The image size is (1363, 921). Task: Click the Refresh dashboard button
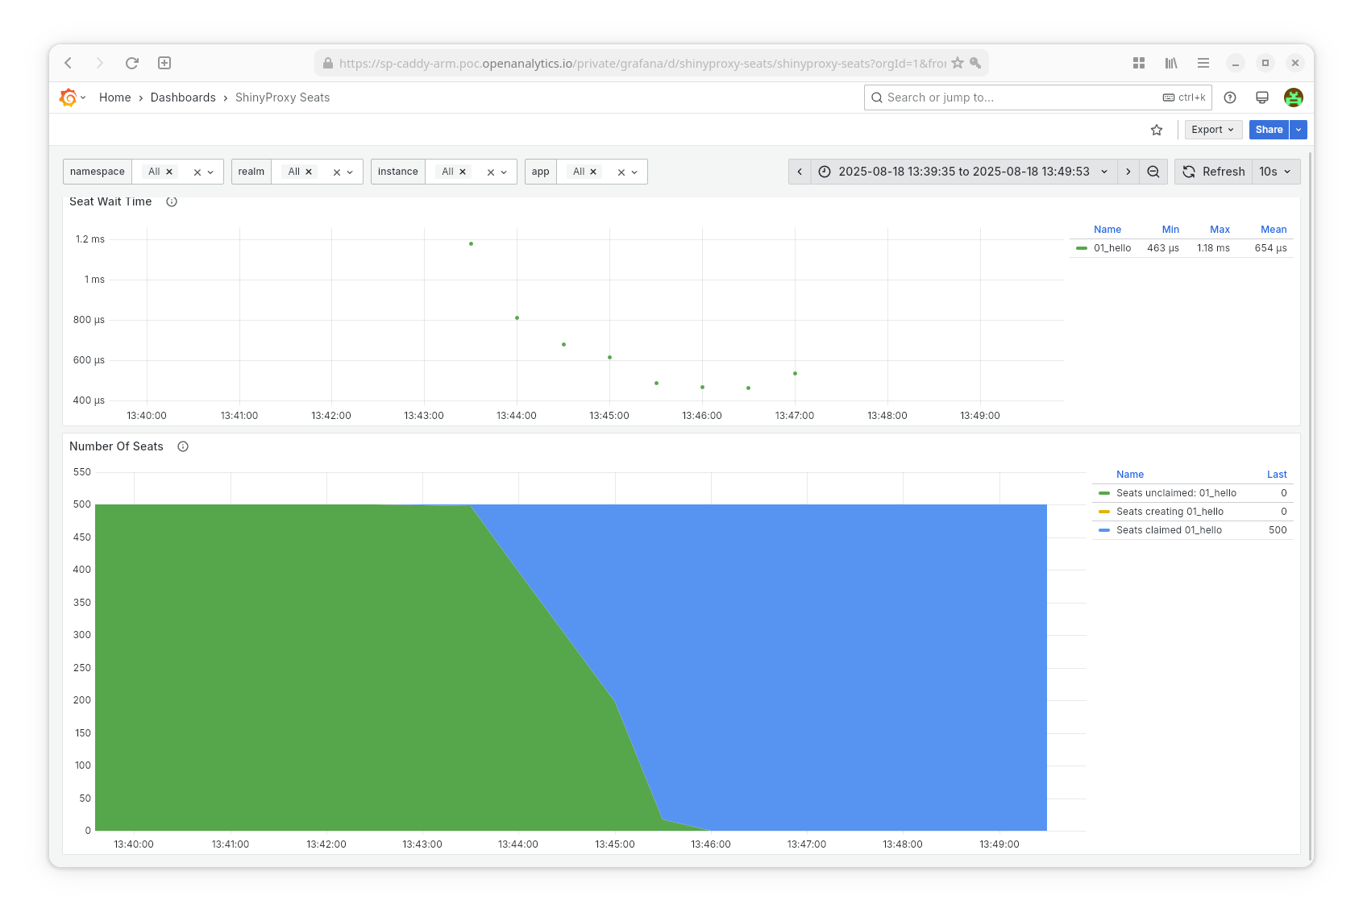(x=1214, y=172)
